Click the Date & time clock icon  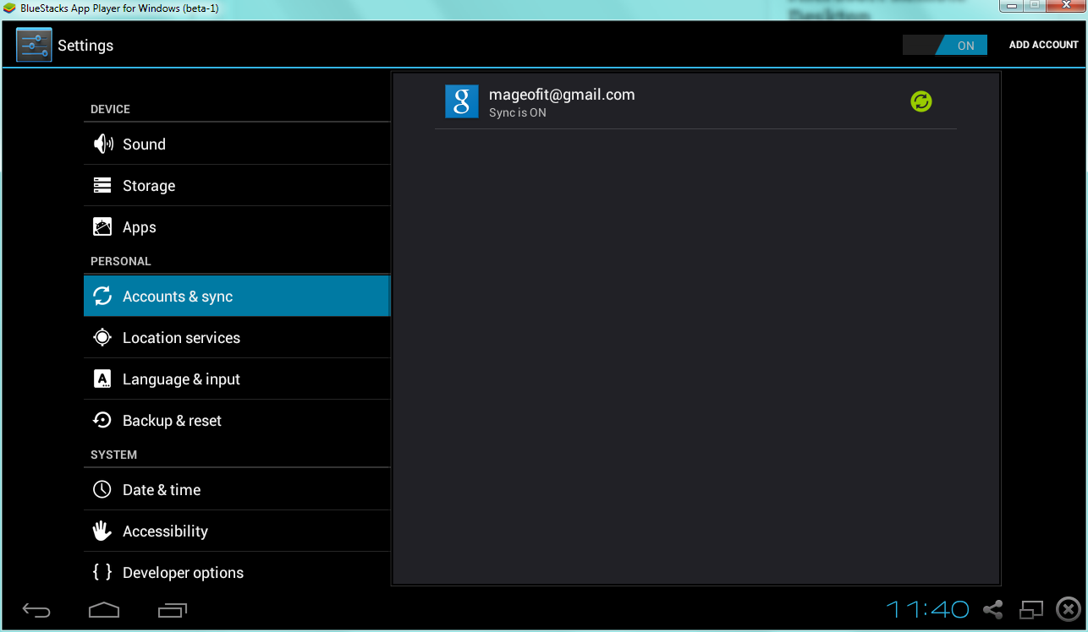[x=102, y=489]
